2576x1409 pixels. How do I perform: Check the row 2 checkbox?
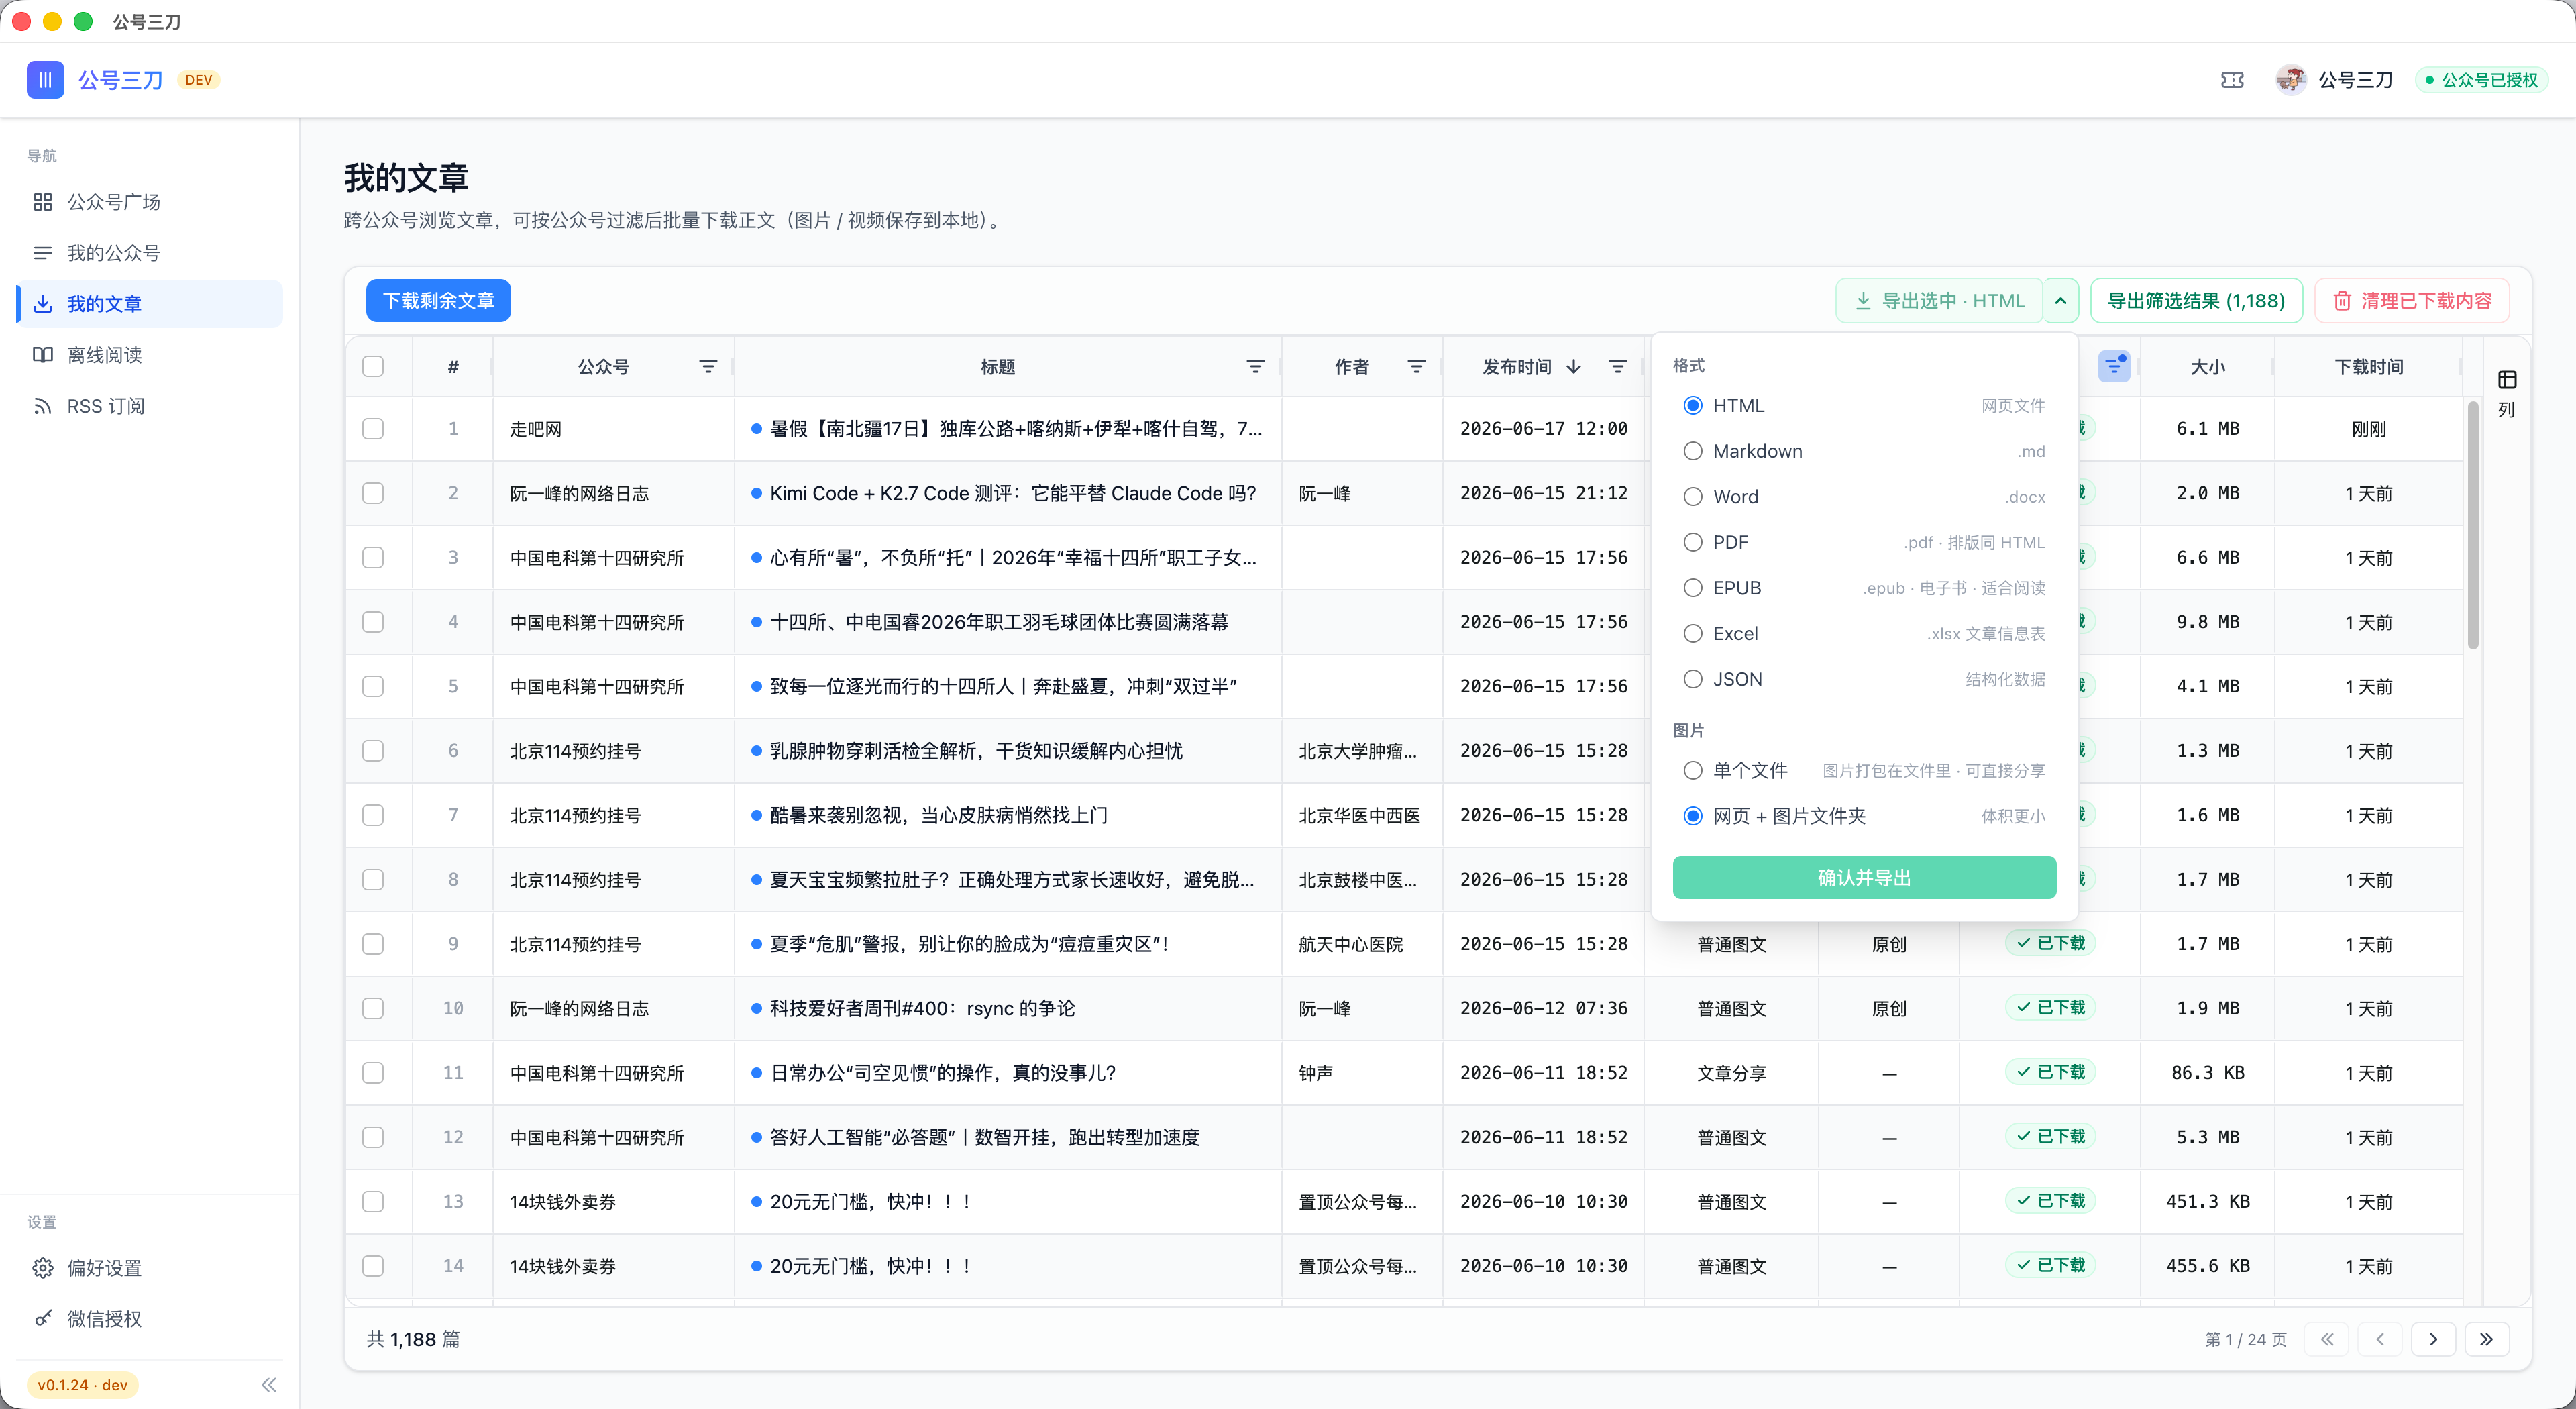(373, 493)
